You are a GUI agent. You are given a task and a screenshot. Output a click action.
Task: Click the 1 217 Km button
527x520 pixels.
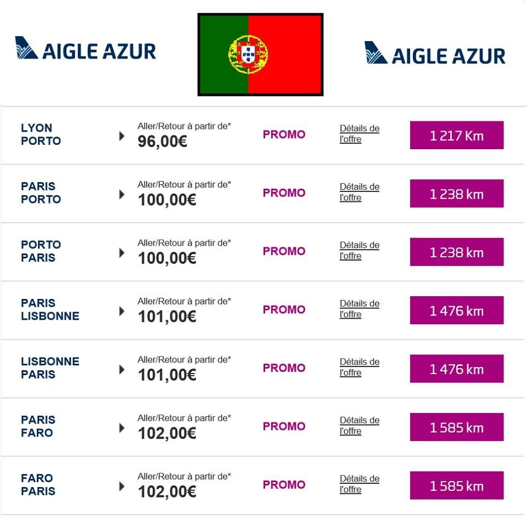click(457, 135)
